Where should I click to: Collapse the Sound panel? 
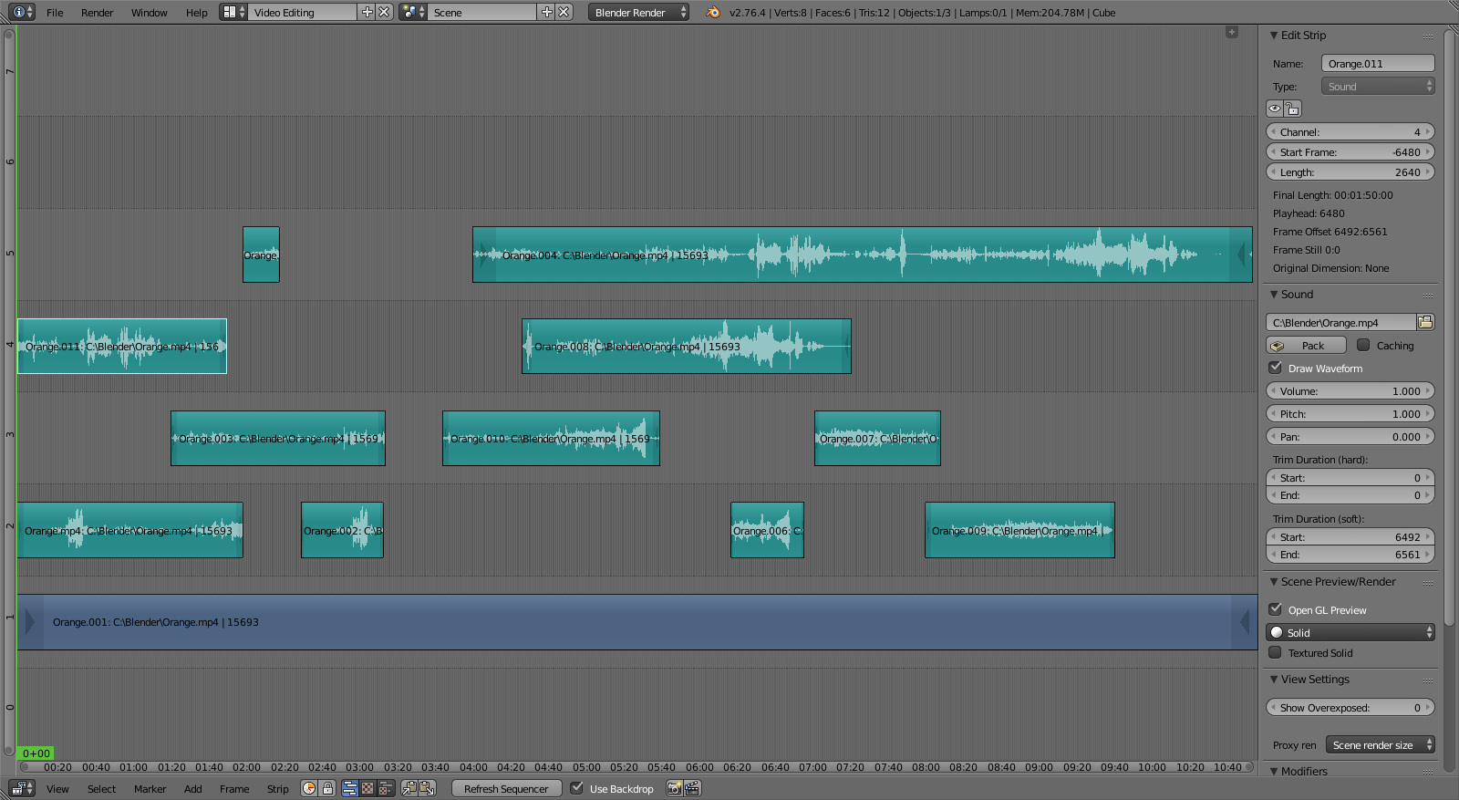coord(1274,295)
